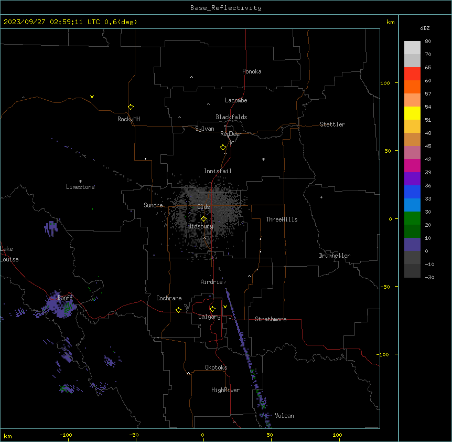Screen dimensions: 452x442
Task: Click the Drumheller label
Action: point(335,256)
